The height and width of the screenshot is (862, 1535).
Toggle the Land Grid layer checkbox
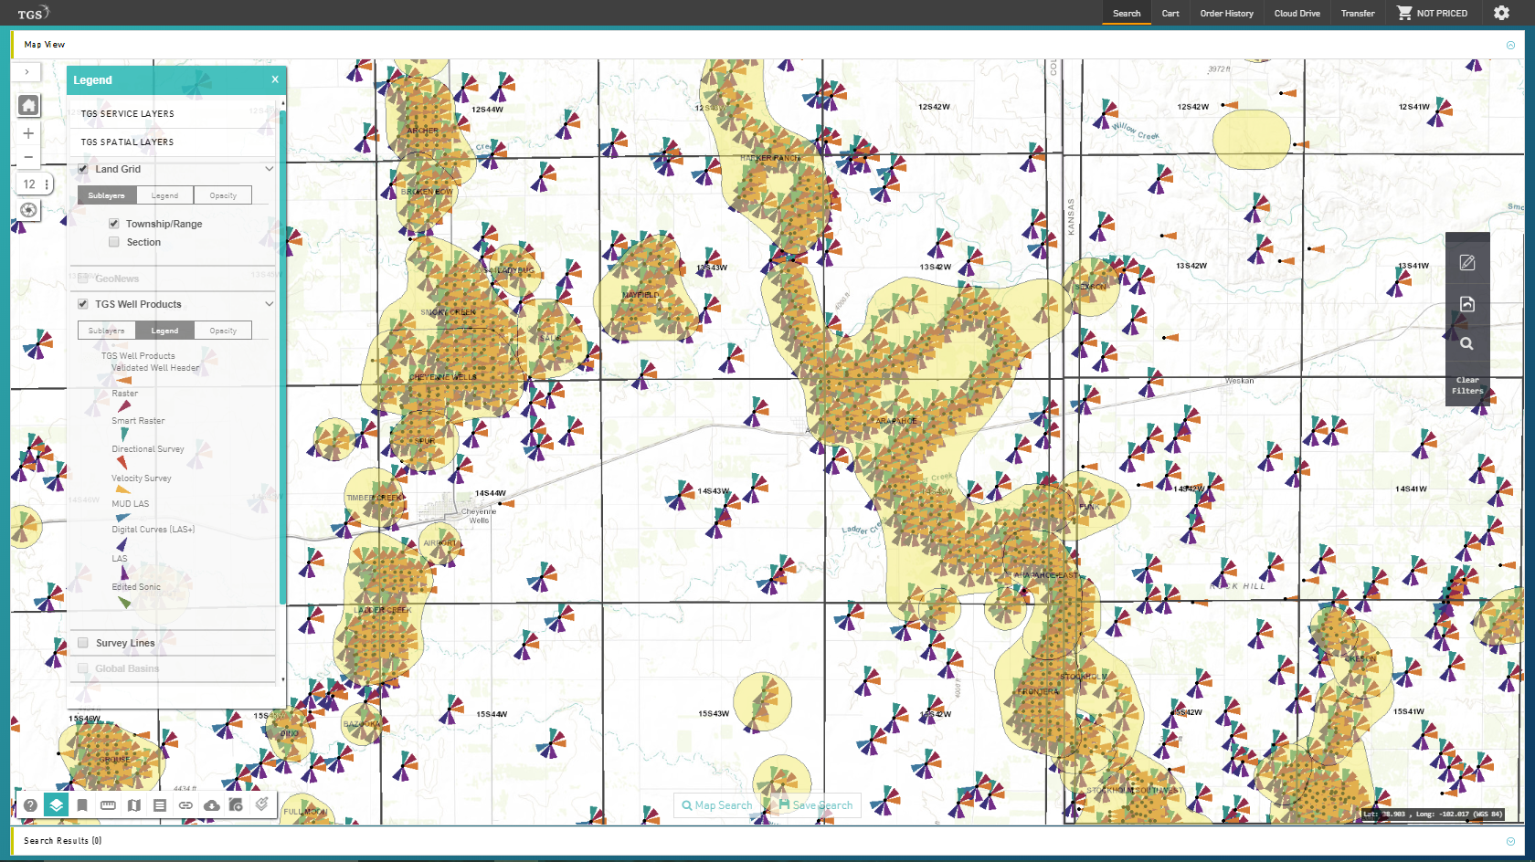tap(83, 169)
